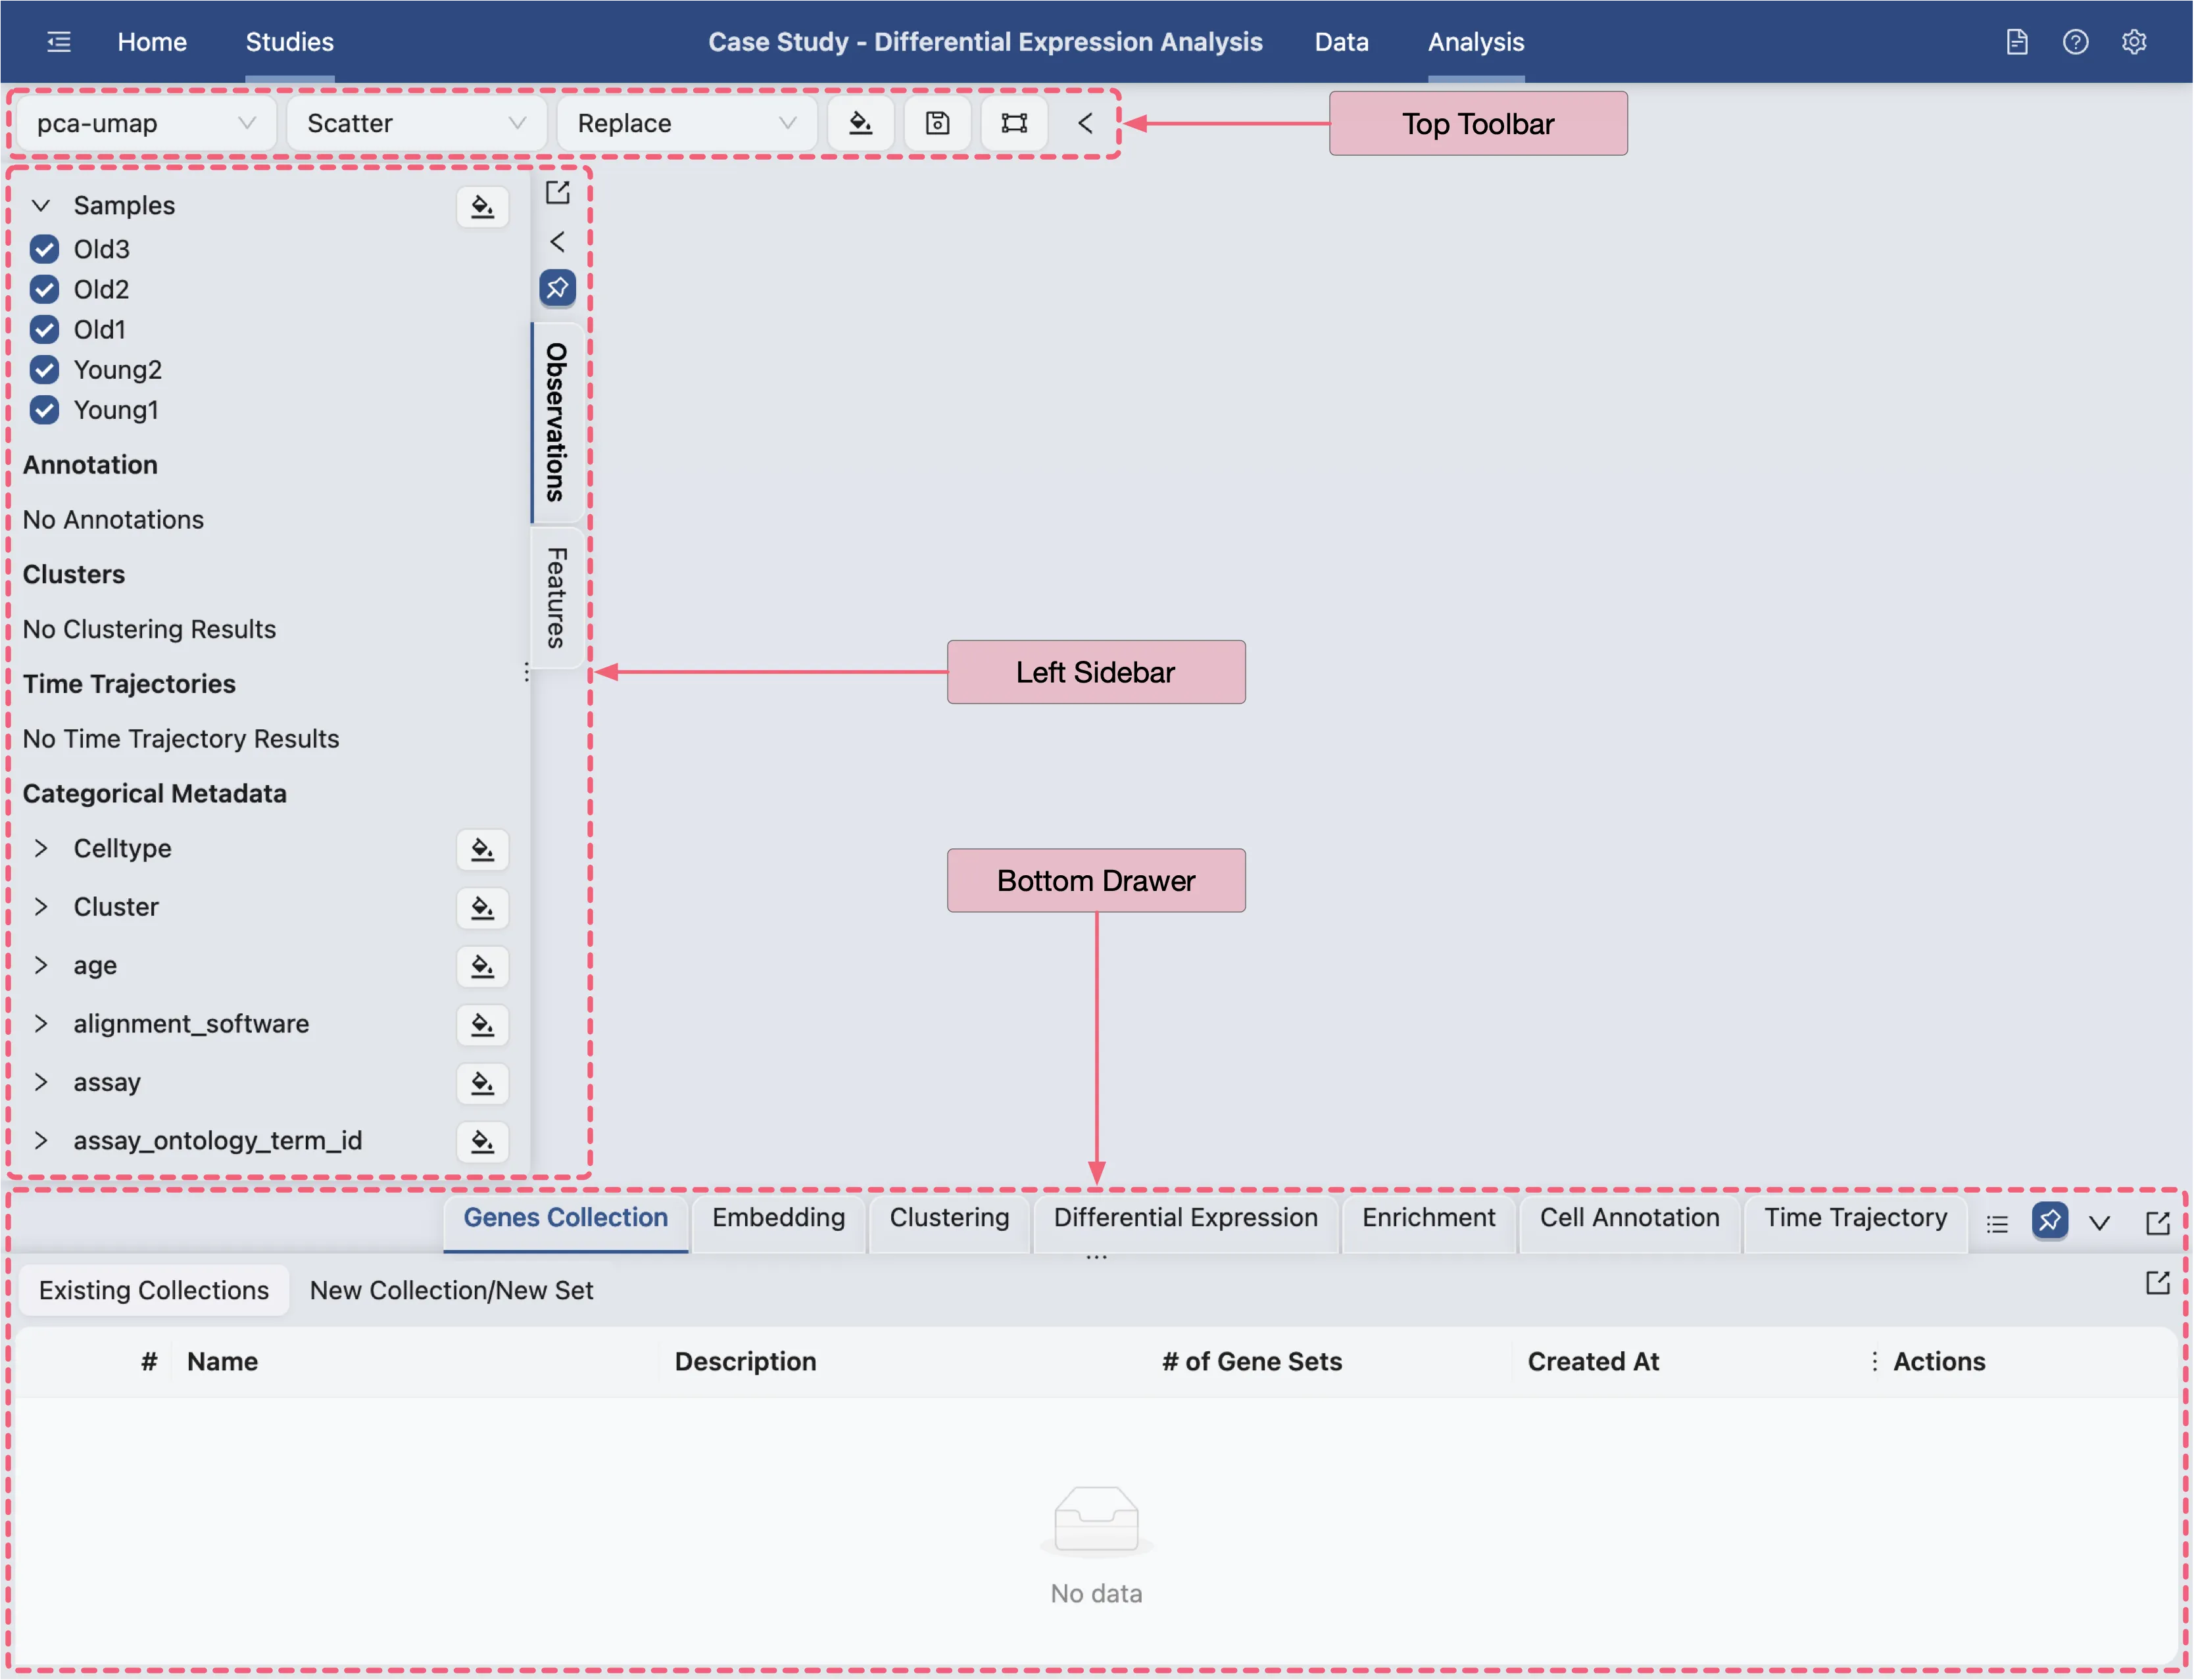Pop out the left sidebar panel
This screenshot has height=1680, width=2194.
(557, 192)
